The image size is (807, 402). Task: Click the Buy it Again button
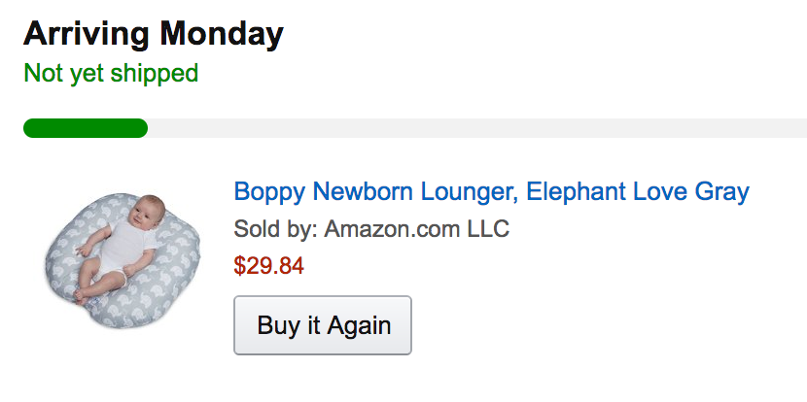click(323, 325)
